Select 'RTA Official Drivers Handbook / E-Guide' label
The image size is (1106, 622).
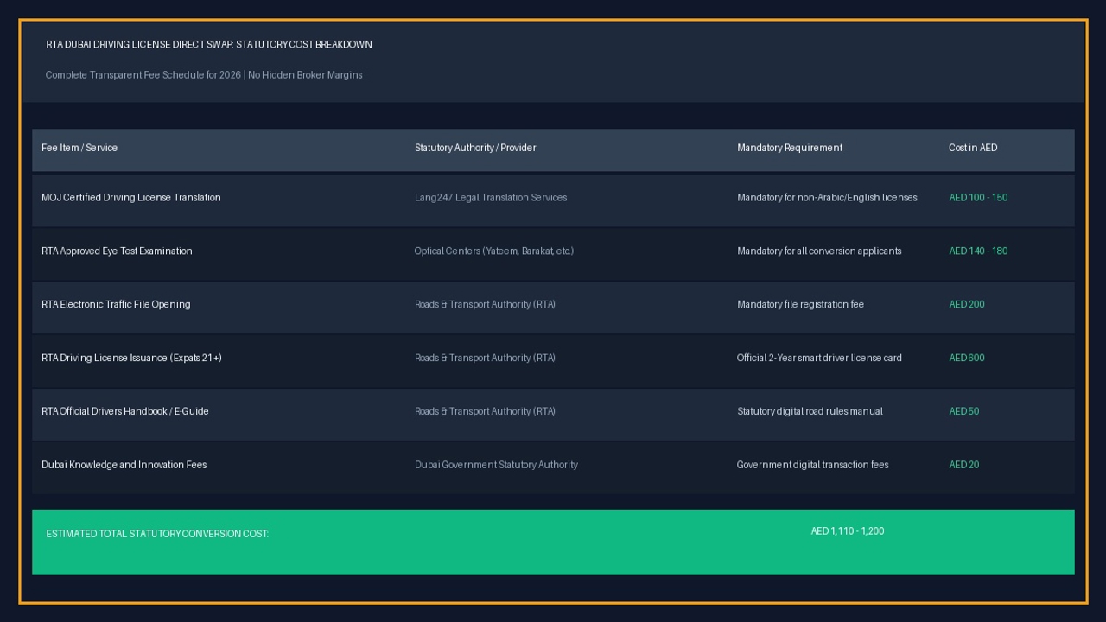pyautogui.click(x=125, y=412)
